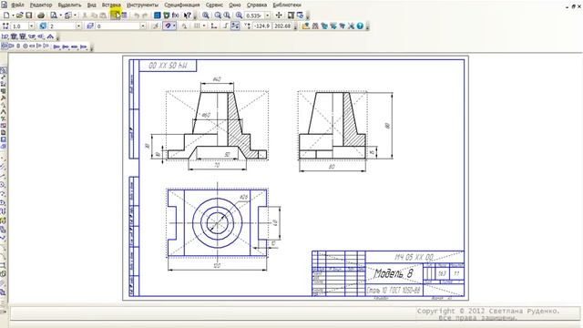The height and width of the screenshot is (328, 583).
Task: Expand the snaps button dropdown arrow
Action: pos(174,26)
